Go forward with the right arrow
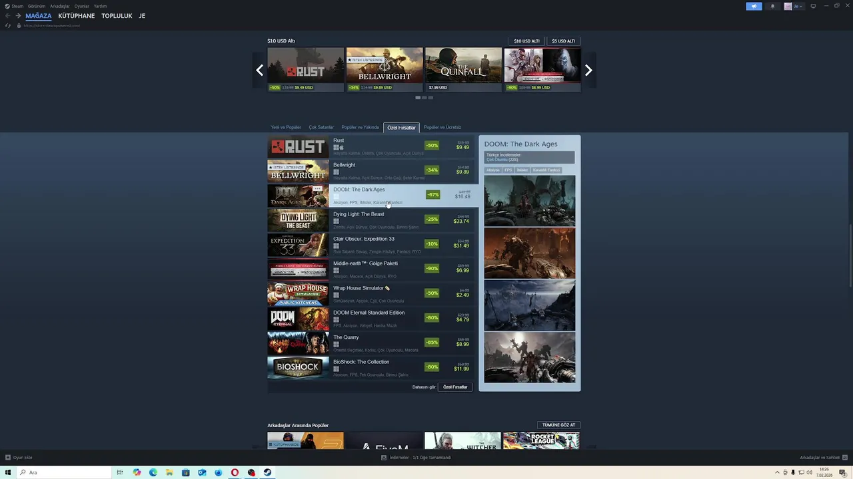Screen dimensions: 853x479 point(18,16)
